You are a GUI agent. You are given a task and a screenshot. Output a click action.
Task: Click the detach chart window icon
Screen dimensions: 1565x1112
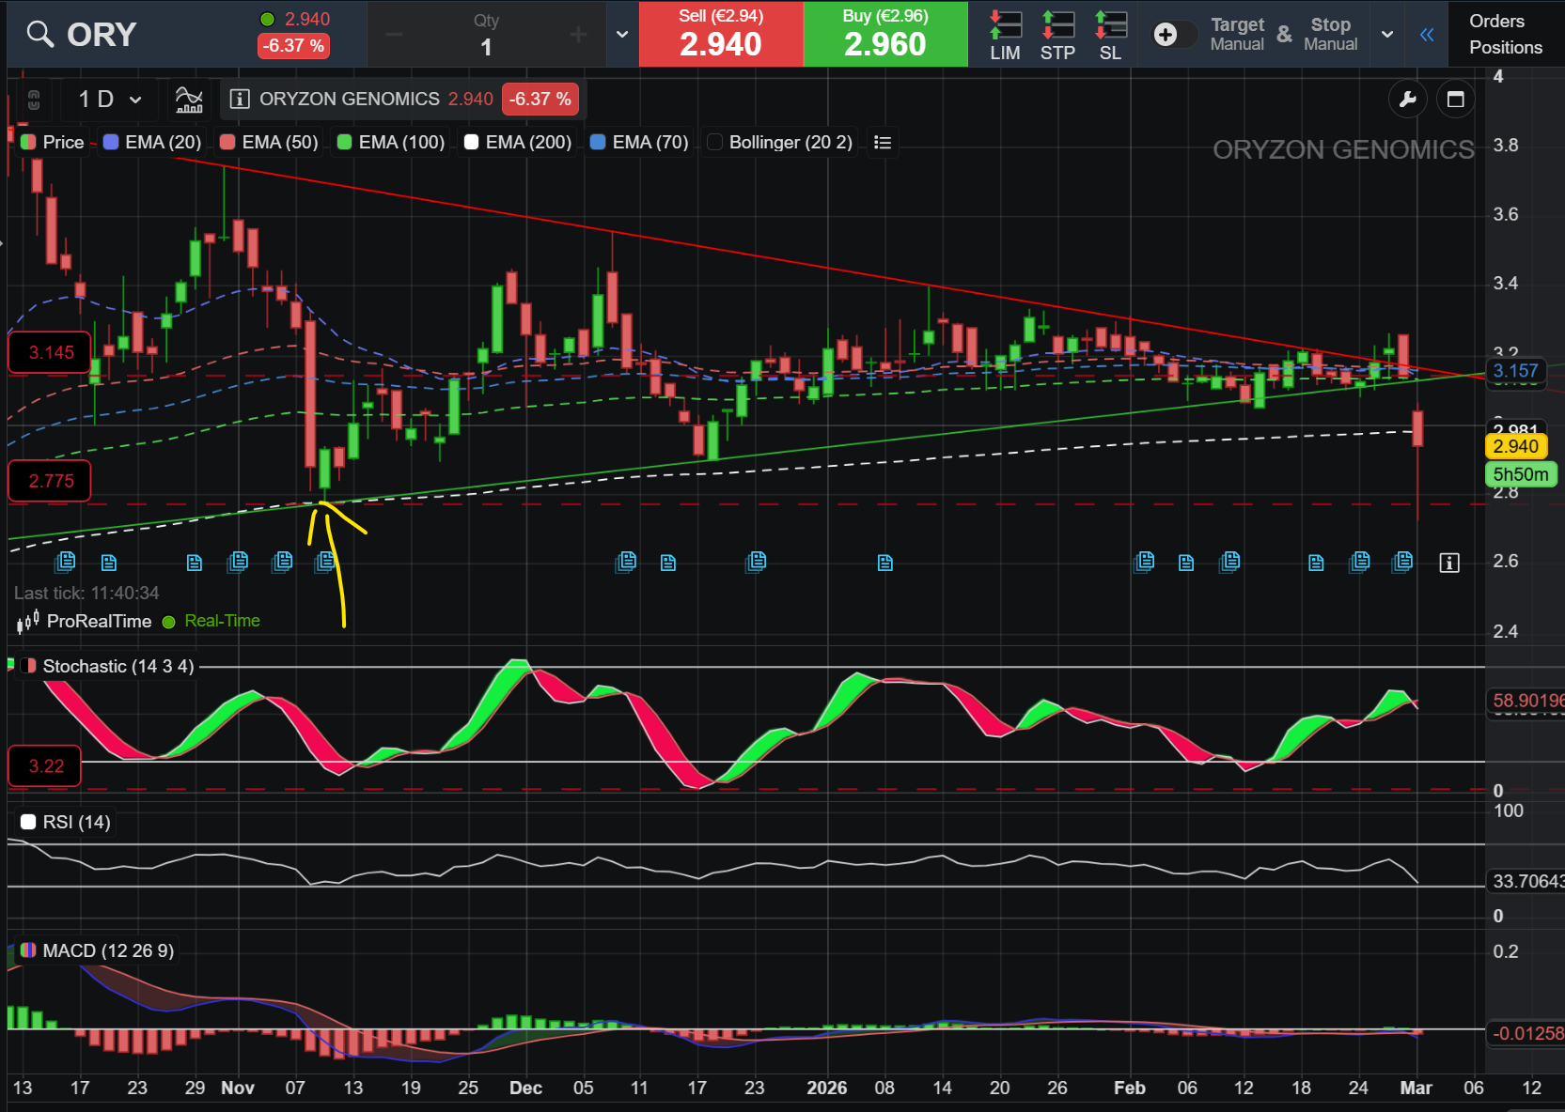coord(1456,100)
